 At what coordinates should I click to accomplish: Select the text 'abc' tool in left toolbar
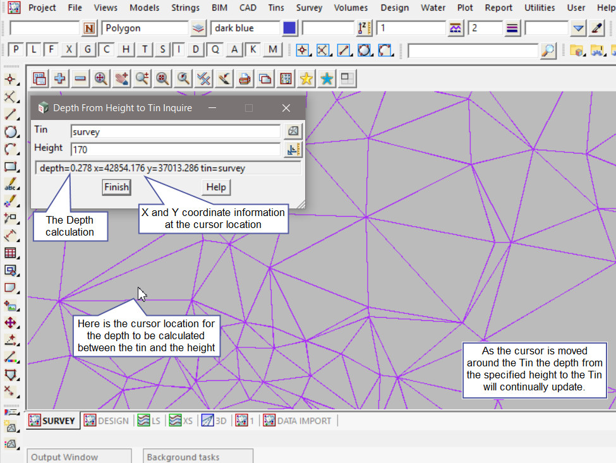click(x=11, y=185)
